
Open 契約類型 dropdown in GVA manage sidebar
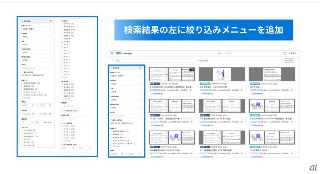(126, 84)
